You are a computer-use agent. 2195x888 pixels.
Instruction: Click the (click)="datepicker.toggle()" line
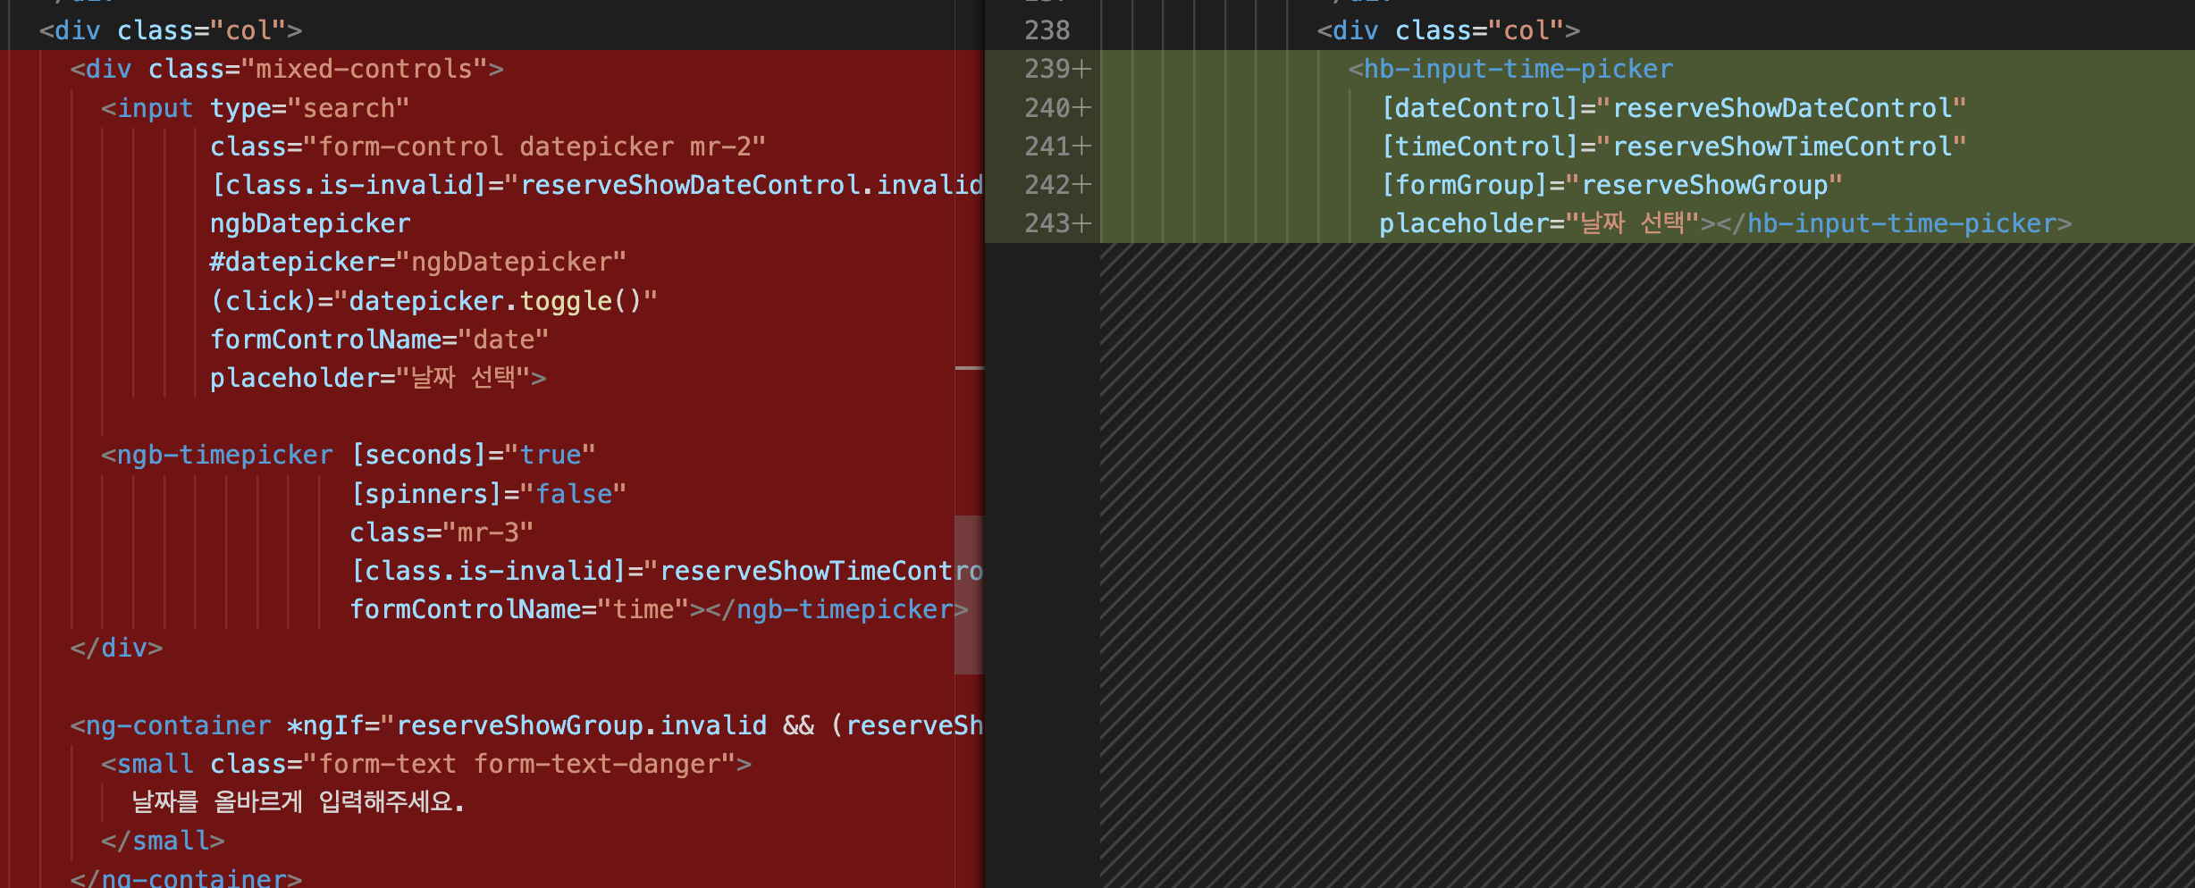(433, 301)
